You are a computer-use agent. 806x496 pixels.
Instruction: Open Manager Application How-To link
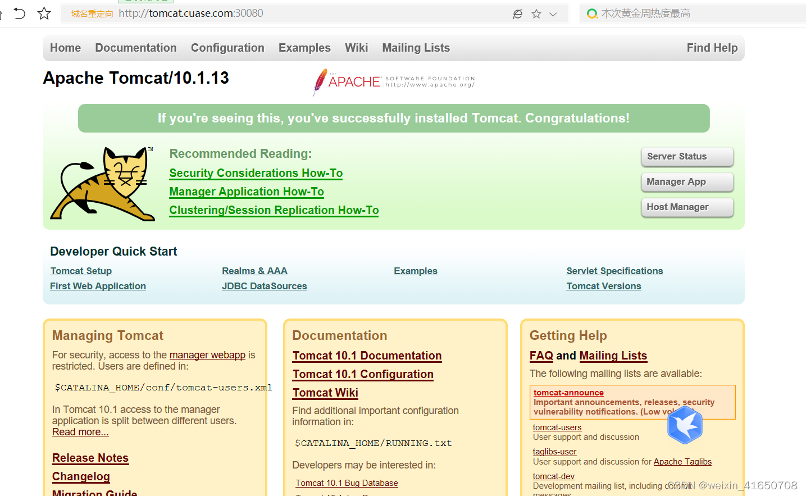click(x=247, y=192)
